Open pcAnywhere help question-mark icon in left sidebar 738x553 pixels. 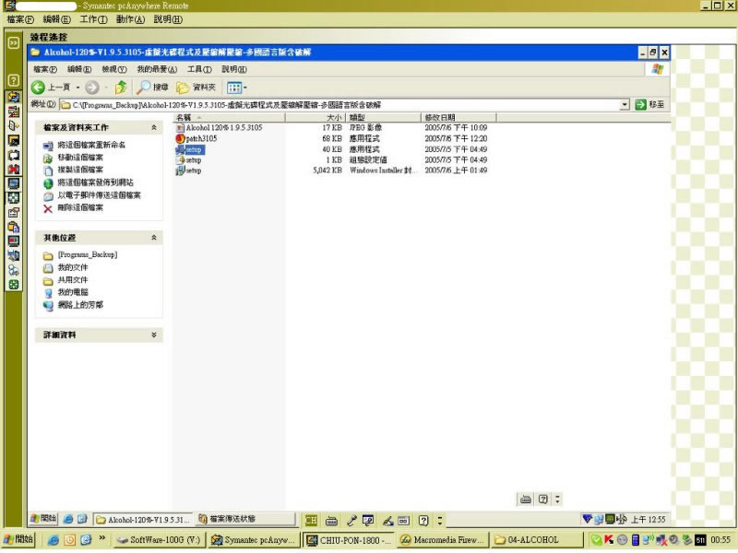[x=14, y=80]
